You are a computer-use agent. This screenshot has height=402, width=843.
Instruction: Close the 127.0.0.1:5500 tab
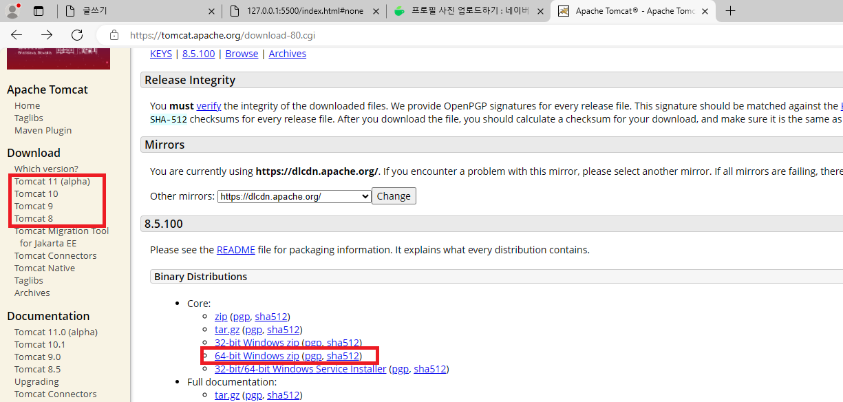pyautogui.click(x=376, y=11)
